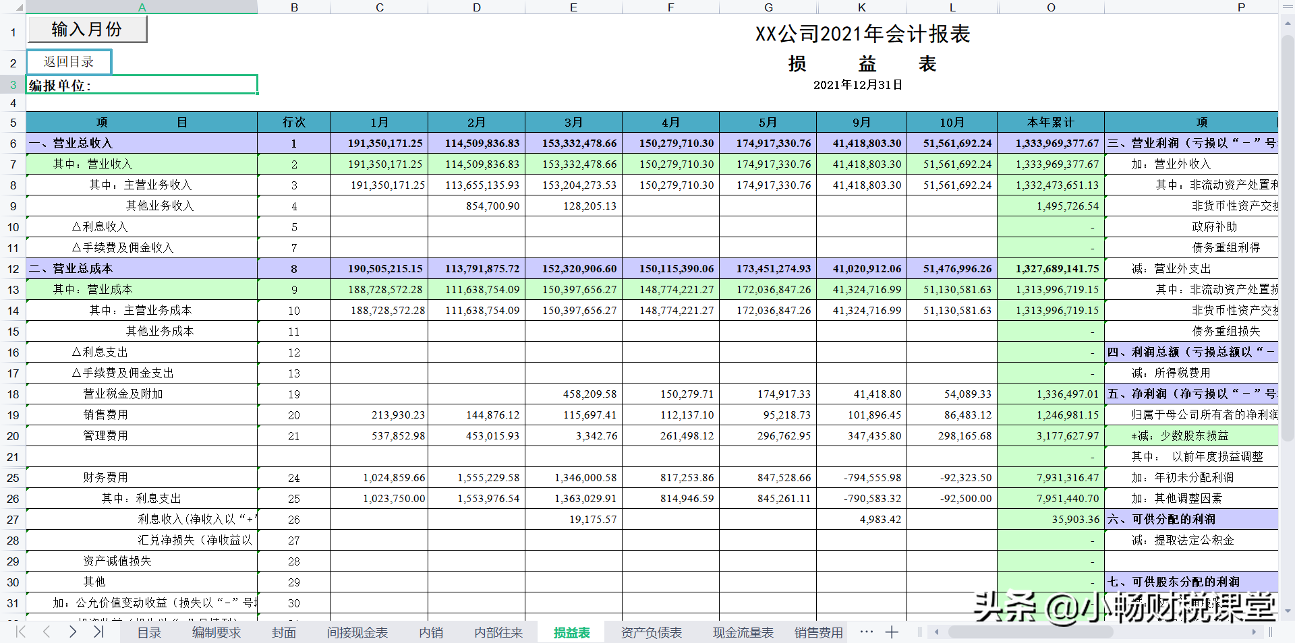Click the 返回目录 button

[69, 61]
